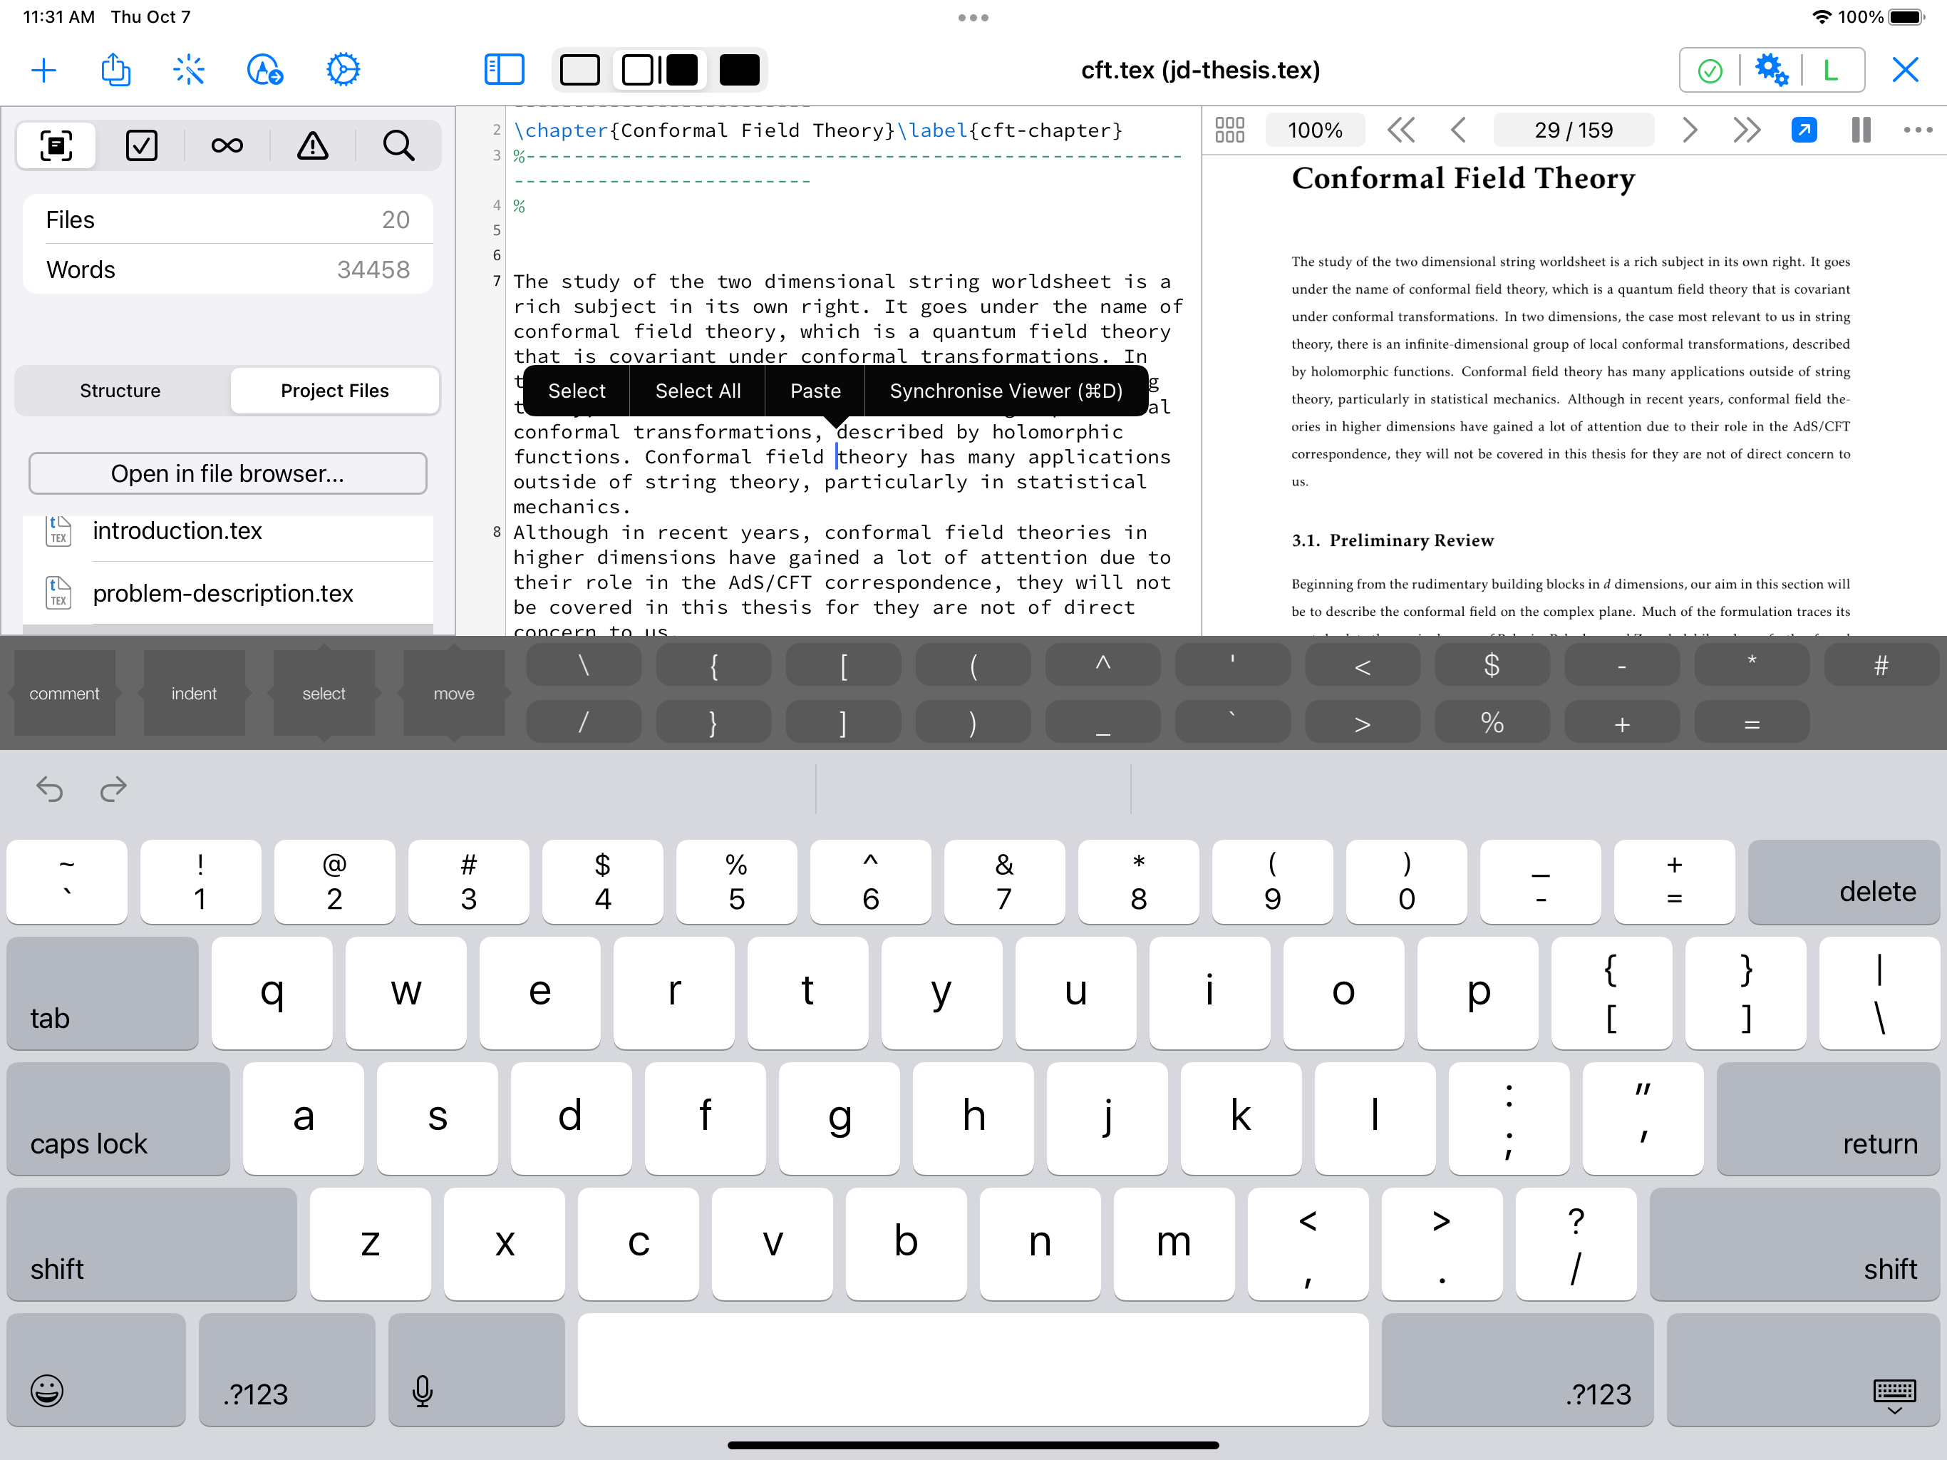Click the navigate first page button
1947x1460 pixels.
1397,129
